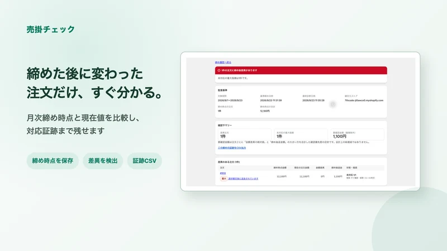Click この締めの証跡をCSV出力 link

232,148
